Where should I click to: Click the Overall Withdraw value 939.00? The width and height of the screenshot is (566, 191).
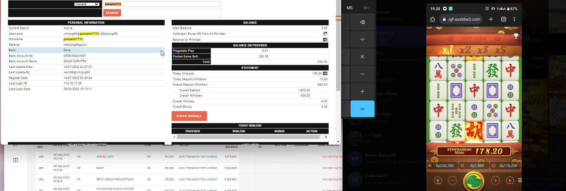[305, 96]
